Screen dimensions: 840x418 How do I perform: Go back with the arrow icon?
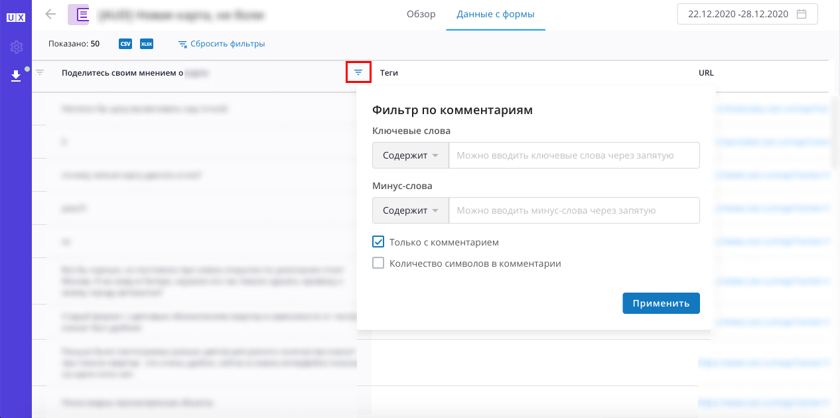pos(50,14)
